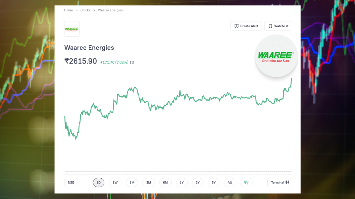Open the NSE exchange selector

(71, 182)
